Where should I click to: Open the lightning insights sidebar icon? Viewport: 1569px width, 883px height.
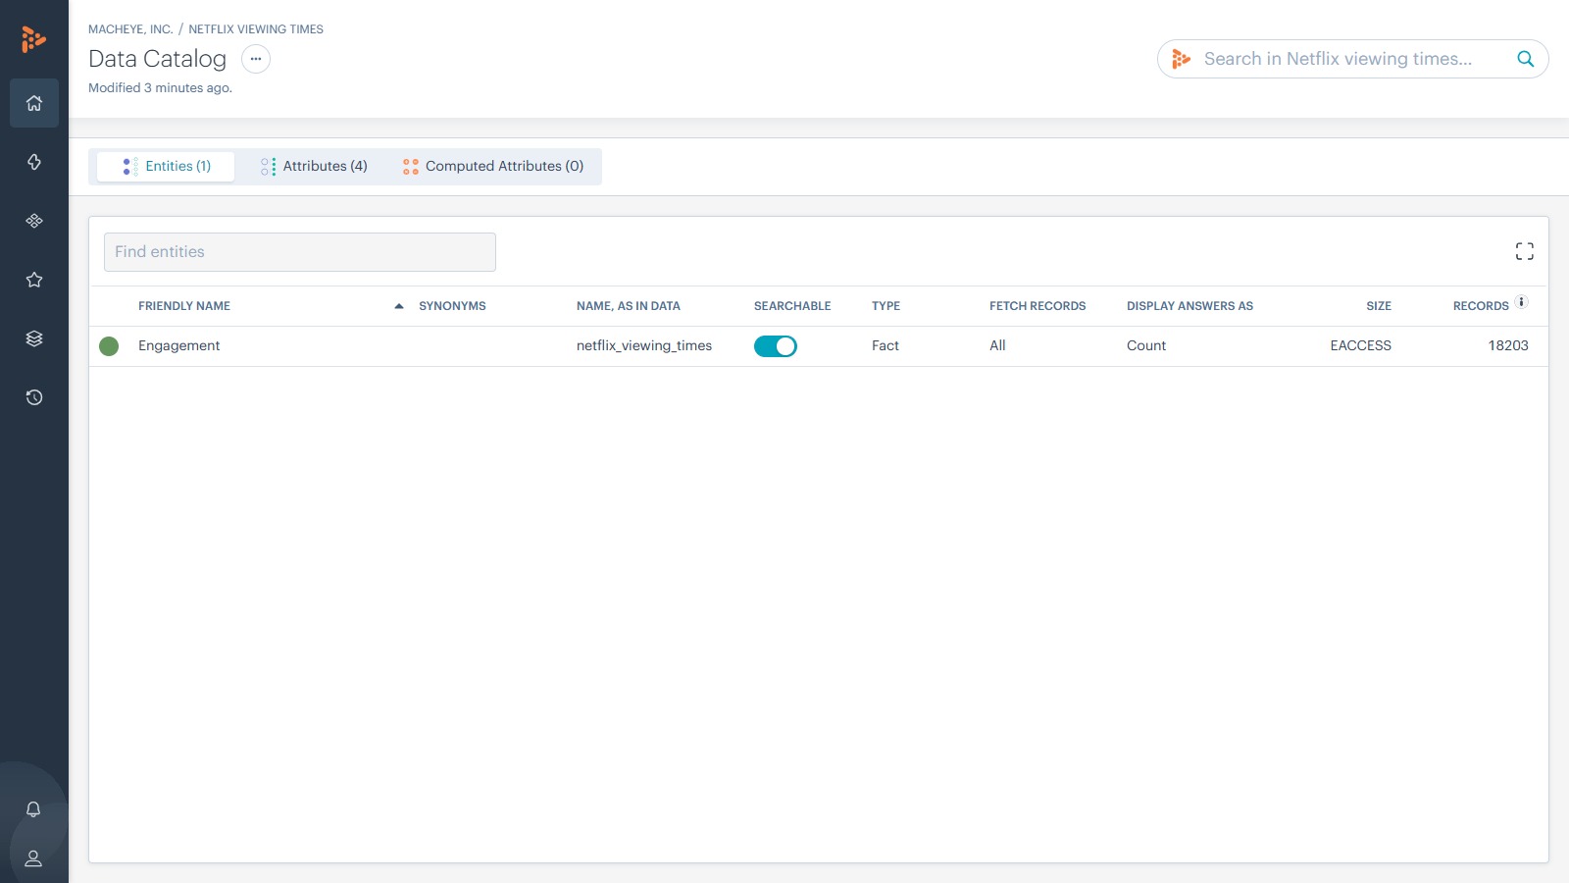pyautogui.click(x=34, y=162)
